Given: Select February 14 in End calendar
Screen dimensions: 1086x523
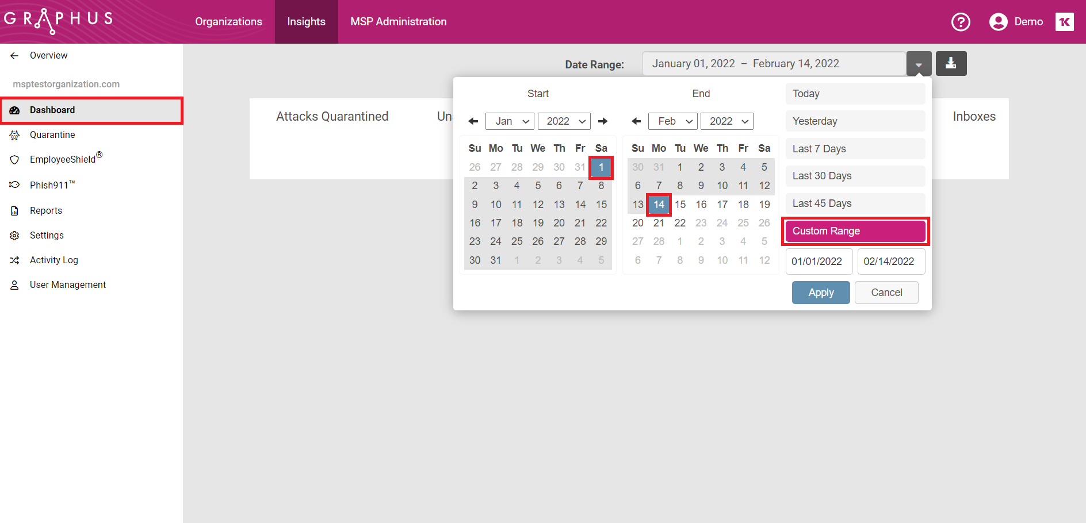Looking at the screenshot, I should (659, 205).
